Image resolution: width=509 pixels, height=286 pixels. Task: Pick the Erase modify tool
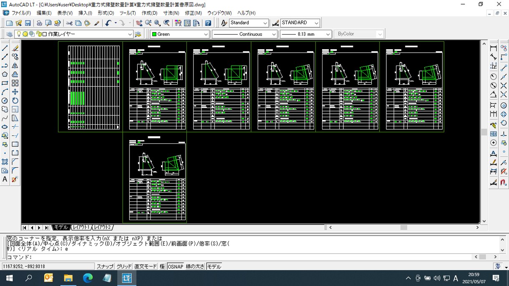point(15,48)
